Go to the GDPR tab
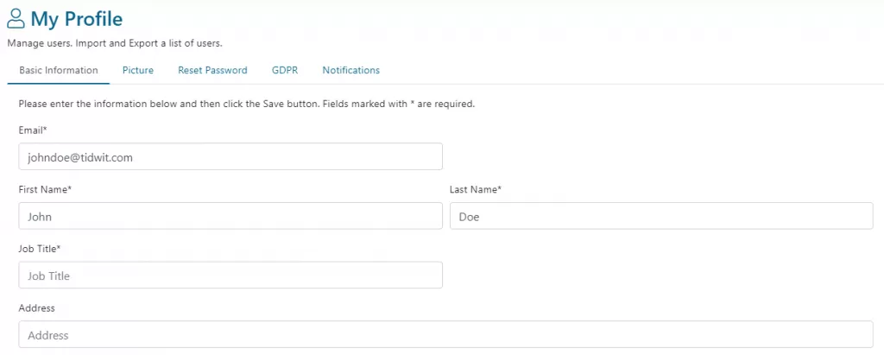The width and height of the screenshot is (884, 355). click(x=285, y=71)
